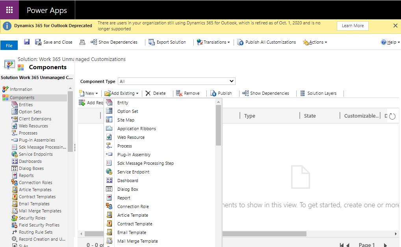Go to the next page arrow
The height and width of the screenshot is (247, 401).
pyautogui.click(x=385, y=245)
